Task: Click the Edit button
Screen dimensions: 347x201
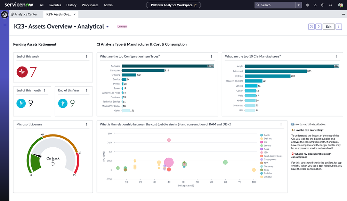Action: point(329,27)
